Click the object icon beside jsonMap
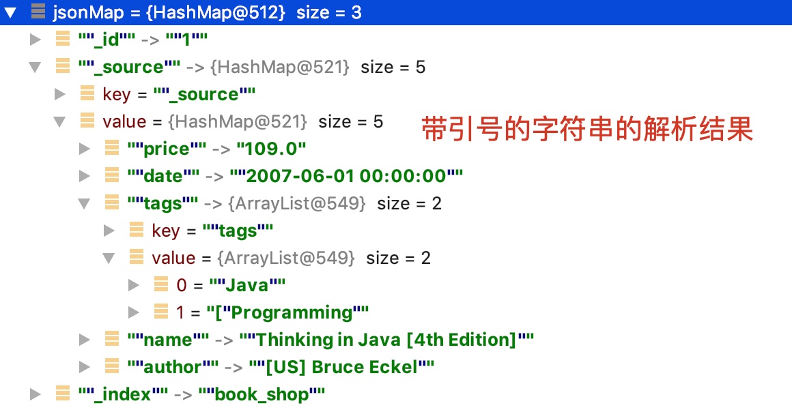 pos(38,11)
